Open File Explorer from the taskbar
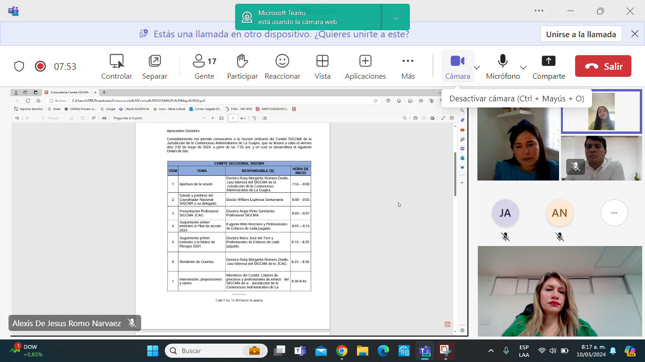Viewport: 645px width, 362px height. coord(362,351)
